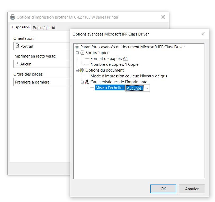Image resolution: width=215 pixels, height=202 pixels.
Task: Collapse Caractéristiques de l'imprimante node
Action: 82,82
